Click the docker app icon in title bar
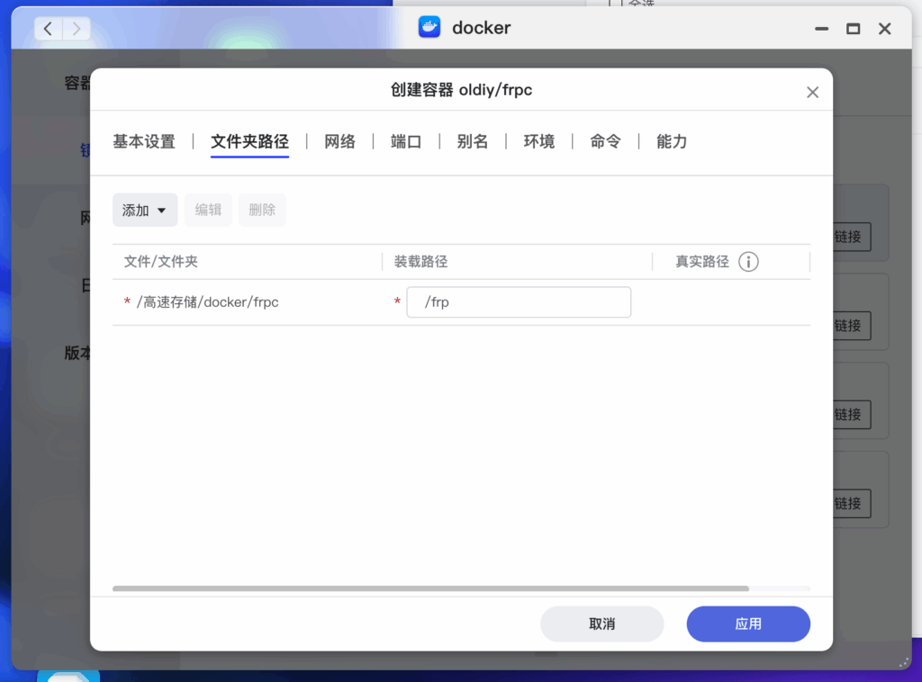922x682 pixels. pyautogui.click(x=429, y=27)
